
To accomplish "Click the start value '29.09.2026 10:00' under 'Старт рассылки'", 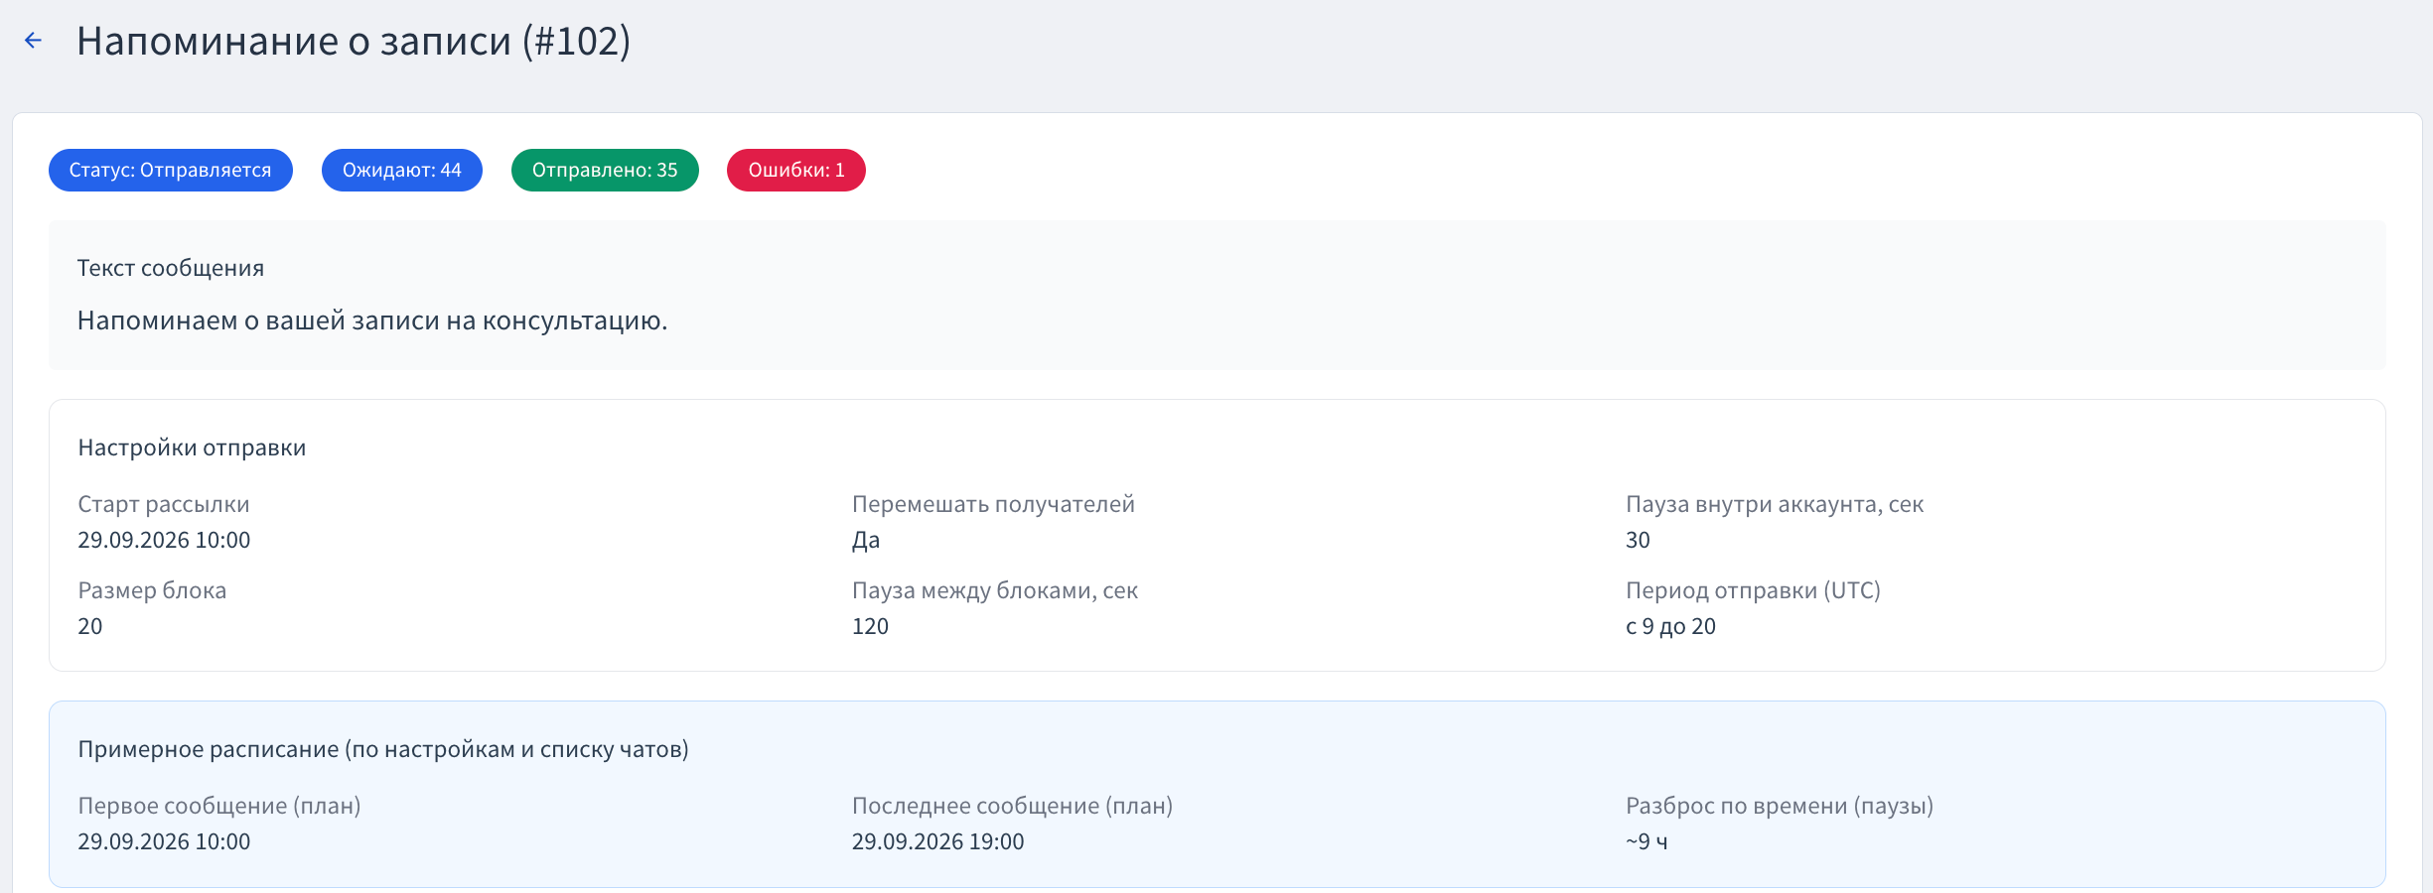I will pos(164,540).
